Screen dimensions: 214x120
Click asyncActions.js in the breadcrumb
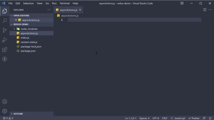point(70,16)
